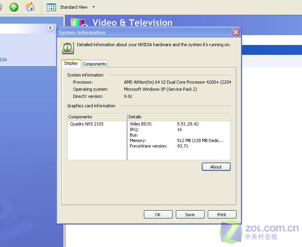The width and height of the screenshot is (302, 247).
Task: Click the IRQ row value 16
Action: point(179,129)
